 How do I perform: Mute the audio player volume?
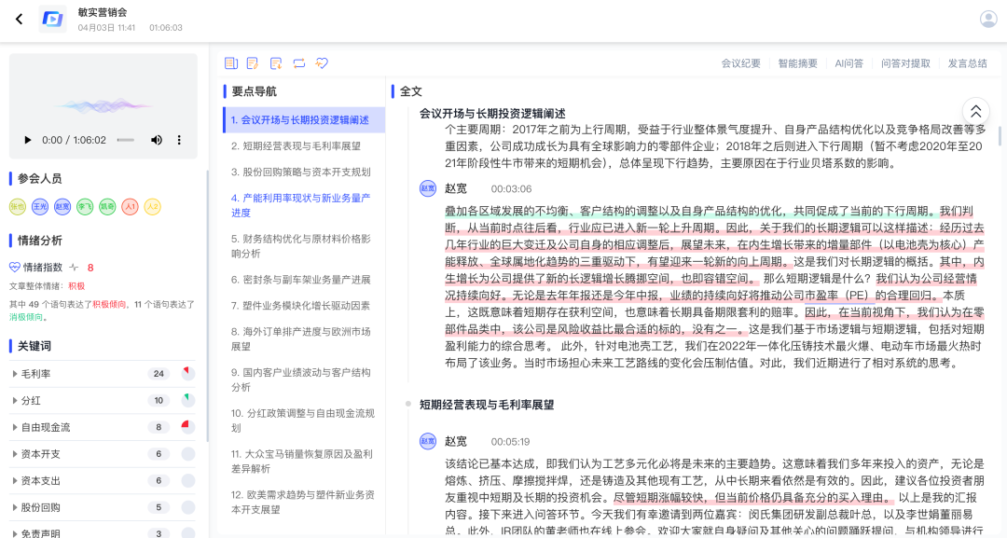tap(157, 140)
